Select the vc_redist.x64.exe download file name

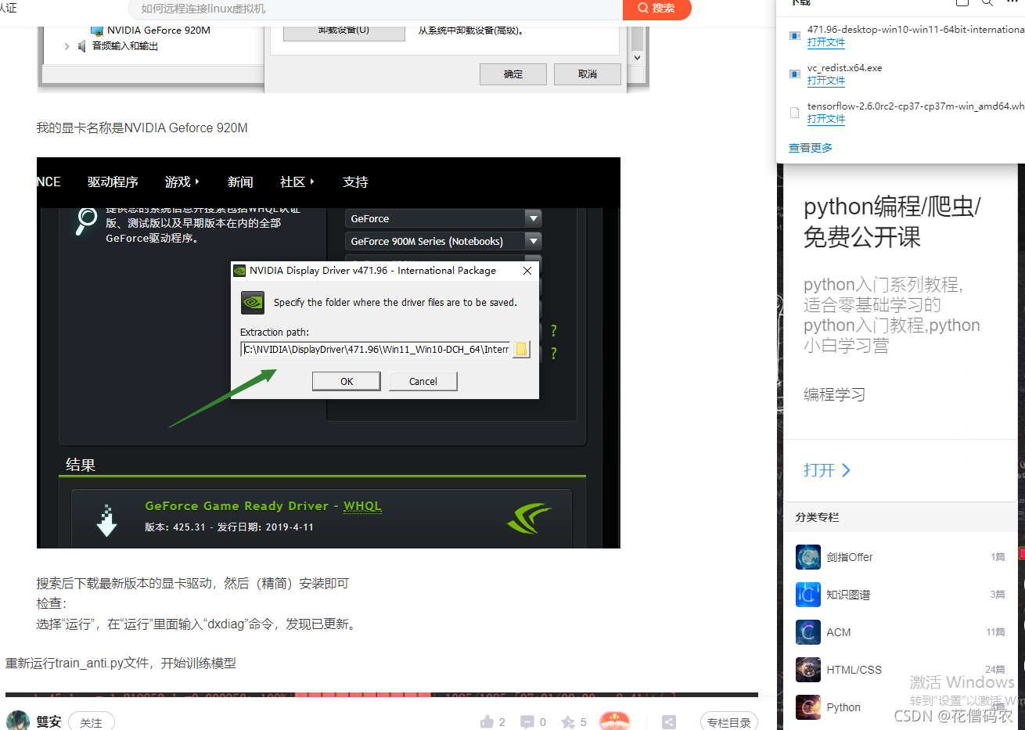tap(844, 68)
